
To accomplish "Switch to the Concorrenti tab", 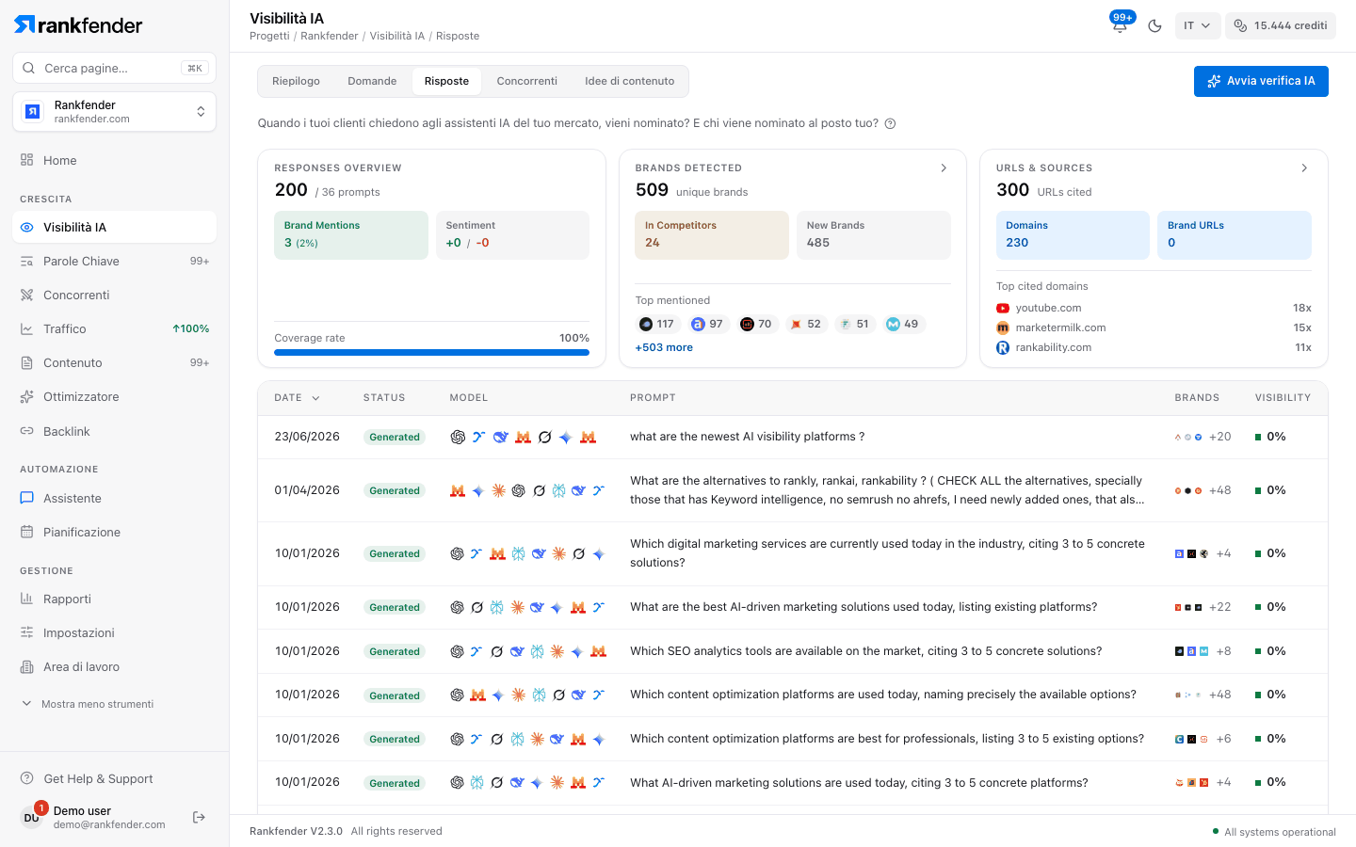I will tap(526, 81).
